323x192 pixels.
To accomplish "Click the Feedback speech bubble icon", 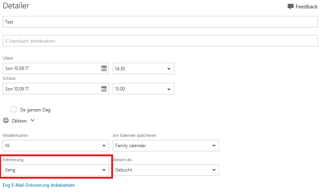I will pyautogui.click(x=290, y=6).
